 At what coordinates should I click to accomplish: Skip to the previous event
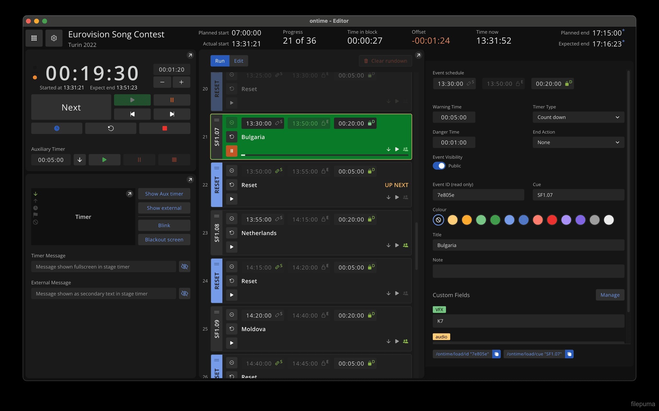point(132,114)
